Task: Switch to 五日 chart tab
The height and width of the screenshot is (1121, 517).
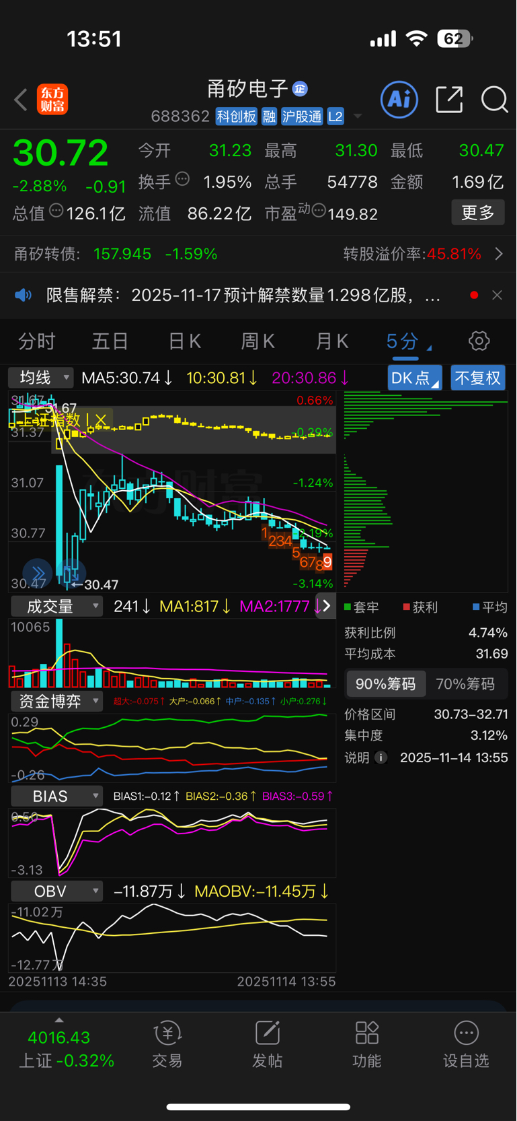Action: coord(110,341)
